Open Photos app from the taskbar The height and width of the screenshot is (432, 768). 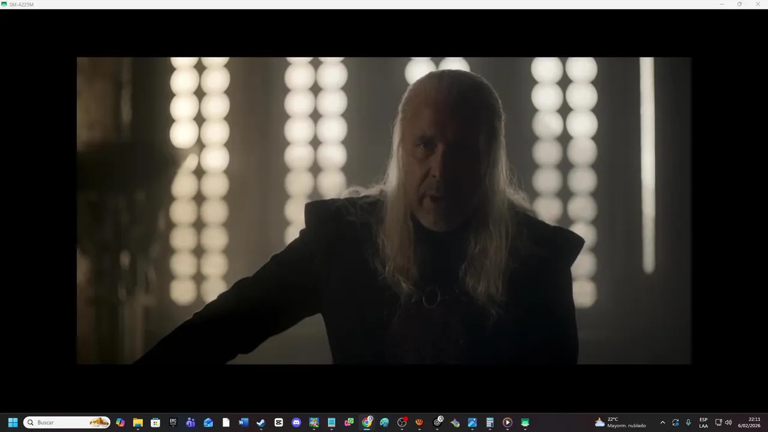tap(472, 422)
